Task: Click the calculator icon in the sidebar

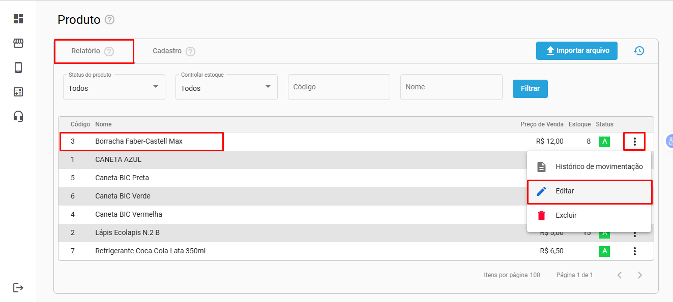Action: [18, 92]
